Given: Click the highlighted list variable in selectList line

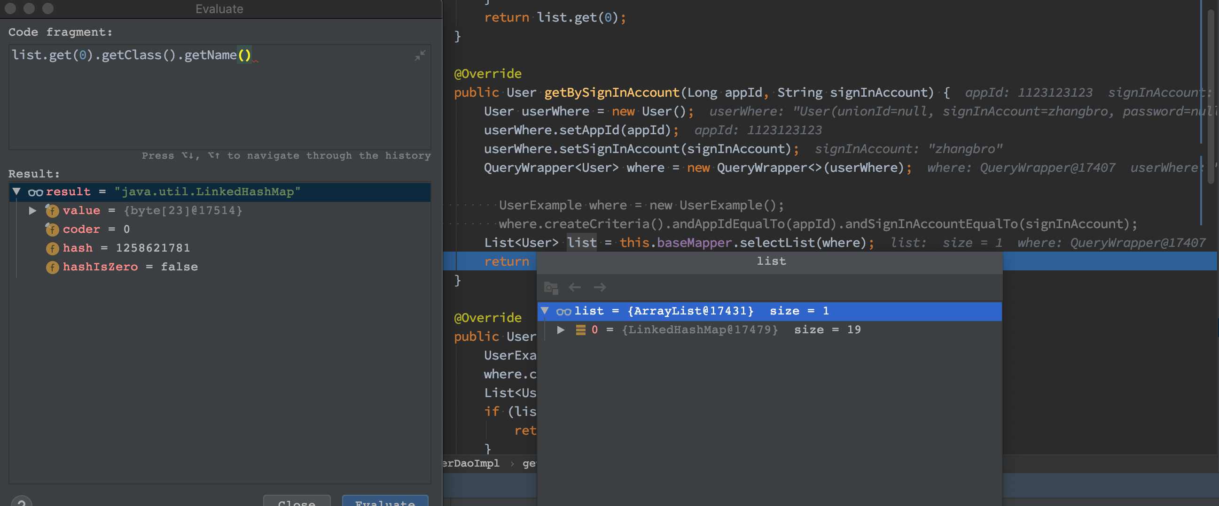Looking at the screenshot, I should click(582, 243).
